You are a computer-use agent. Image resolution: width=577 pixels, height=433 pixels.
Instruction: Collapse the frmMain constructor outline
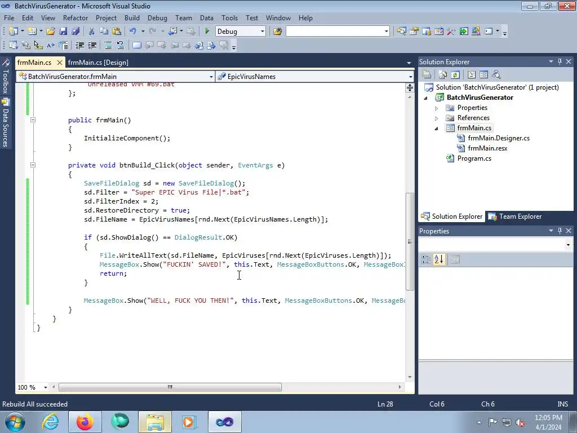tap(33, 120)
